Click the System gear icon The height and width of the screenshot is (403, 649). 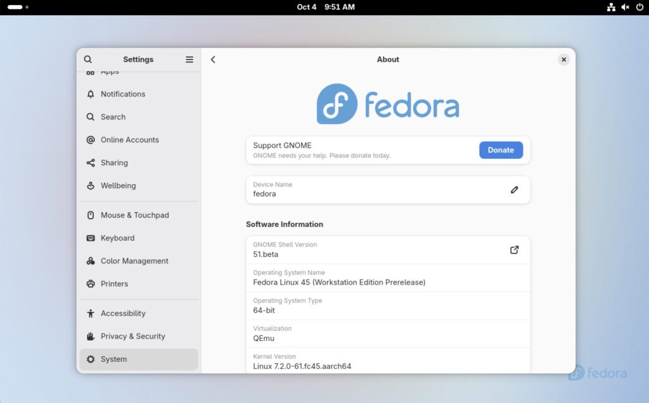point(91,359)
